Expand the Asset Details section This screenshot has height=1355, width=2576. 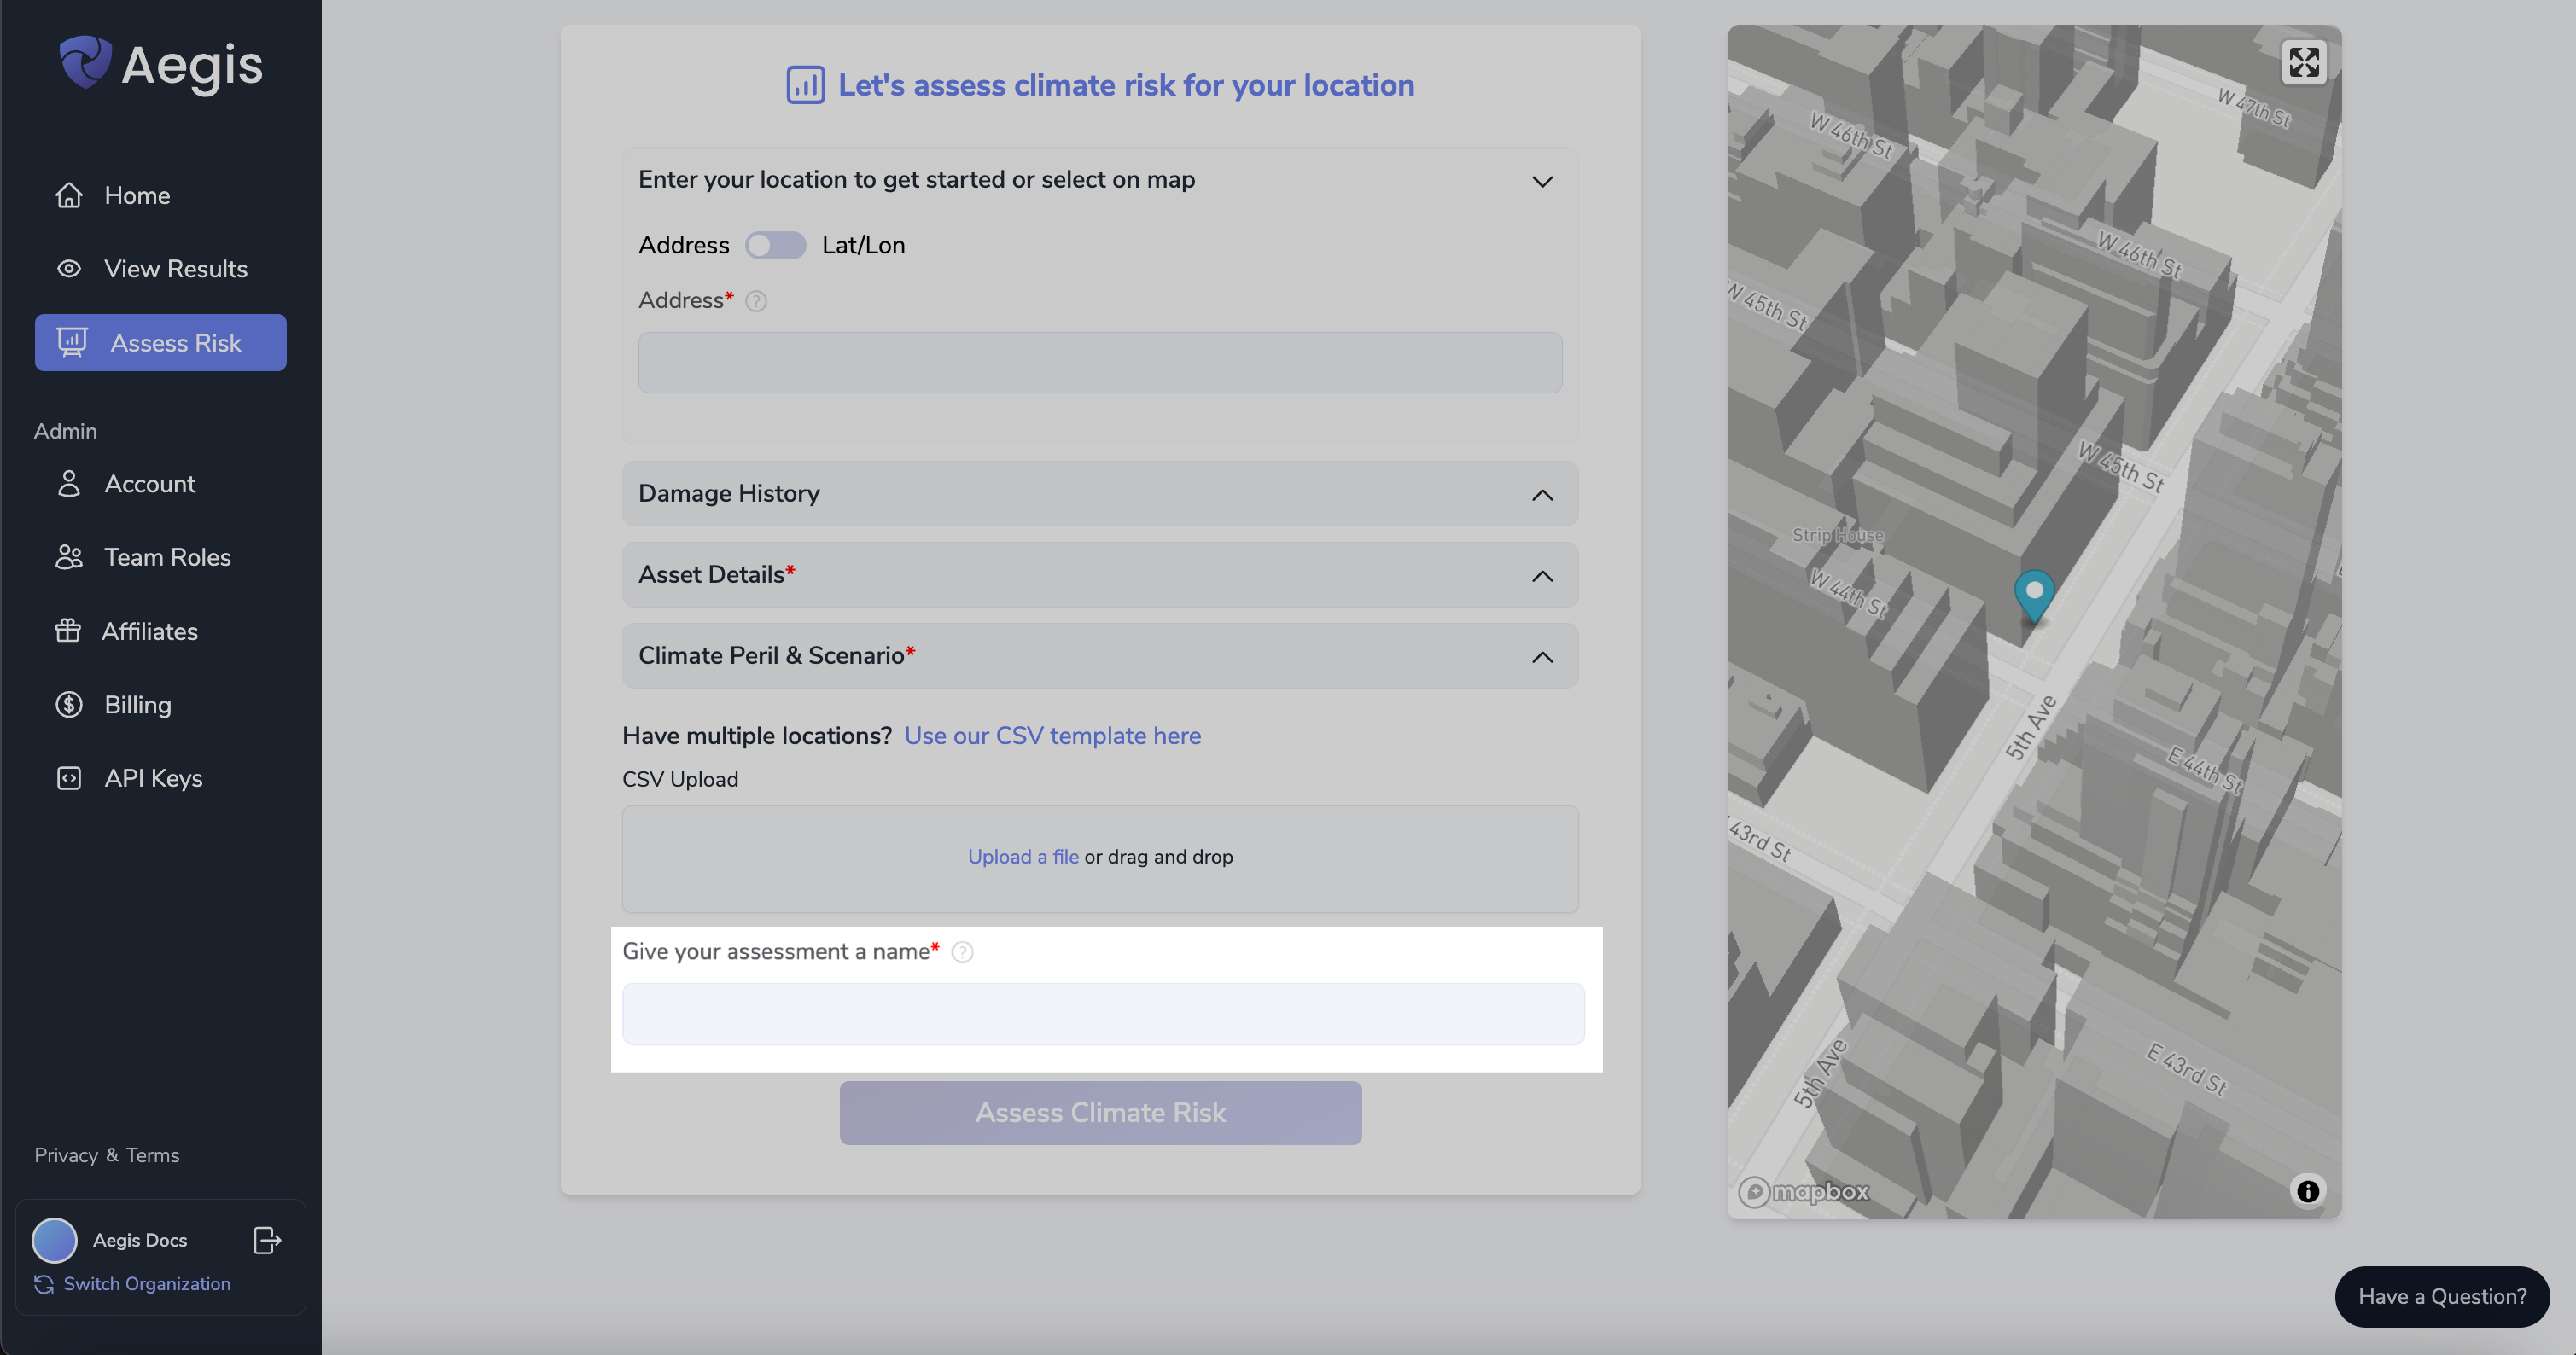tap(1100, 575)
